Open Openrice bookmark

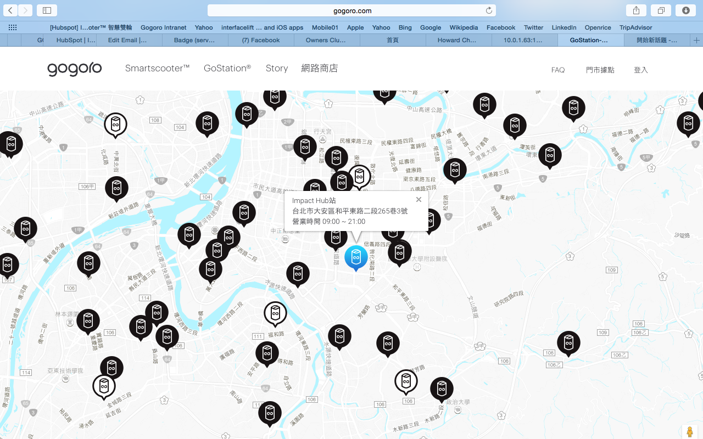click(x=598, y=27)
